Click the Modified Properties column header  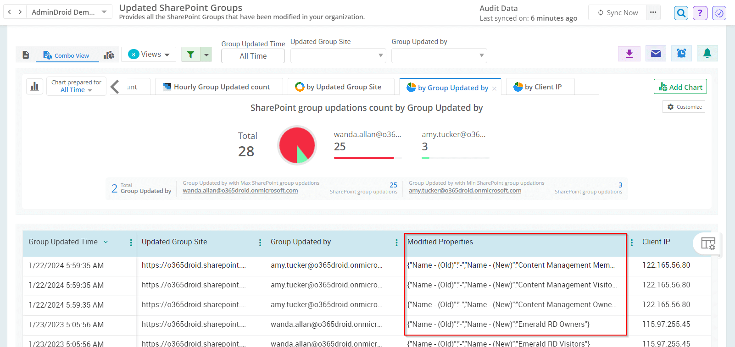[440, 242]
